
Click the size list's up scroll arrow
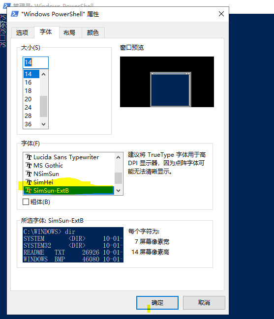(x=44, y=74)
